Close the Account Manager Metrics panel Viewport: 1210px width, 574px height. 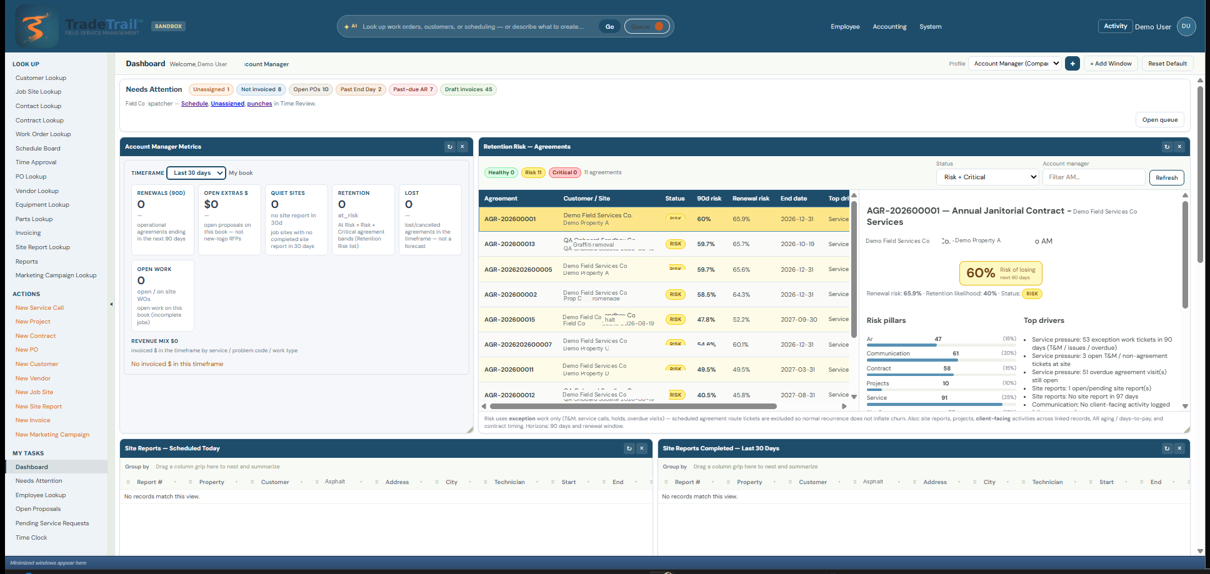point(462,147)
